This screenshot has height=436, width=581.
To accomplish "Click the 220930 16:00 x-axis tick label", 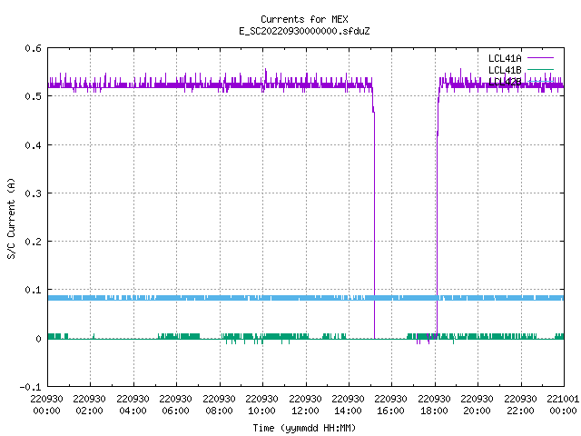I will click(391, 405).
